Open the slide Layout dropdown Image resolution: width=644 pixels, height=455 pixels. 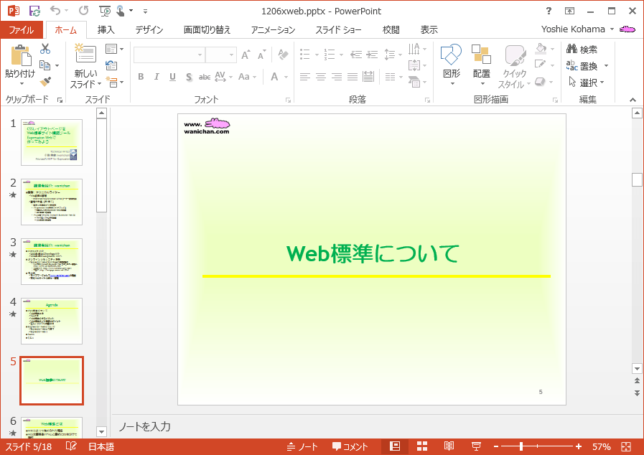(115, 49)
